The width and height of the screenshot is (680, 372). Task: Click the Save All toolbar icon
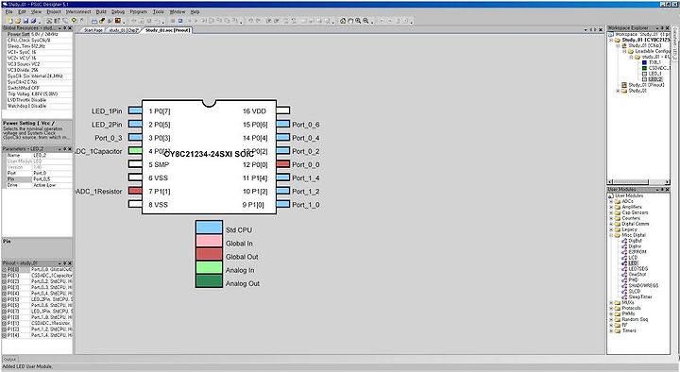tap(33, 21)
